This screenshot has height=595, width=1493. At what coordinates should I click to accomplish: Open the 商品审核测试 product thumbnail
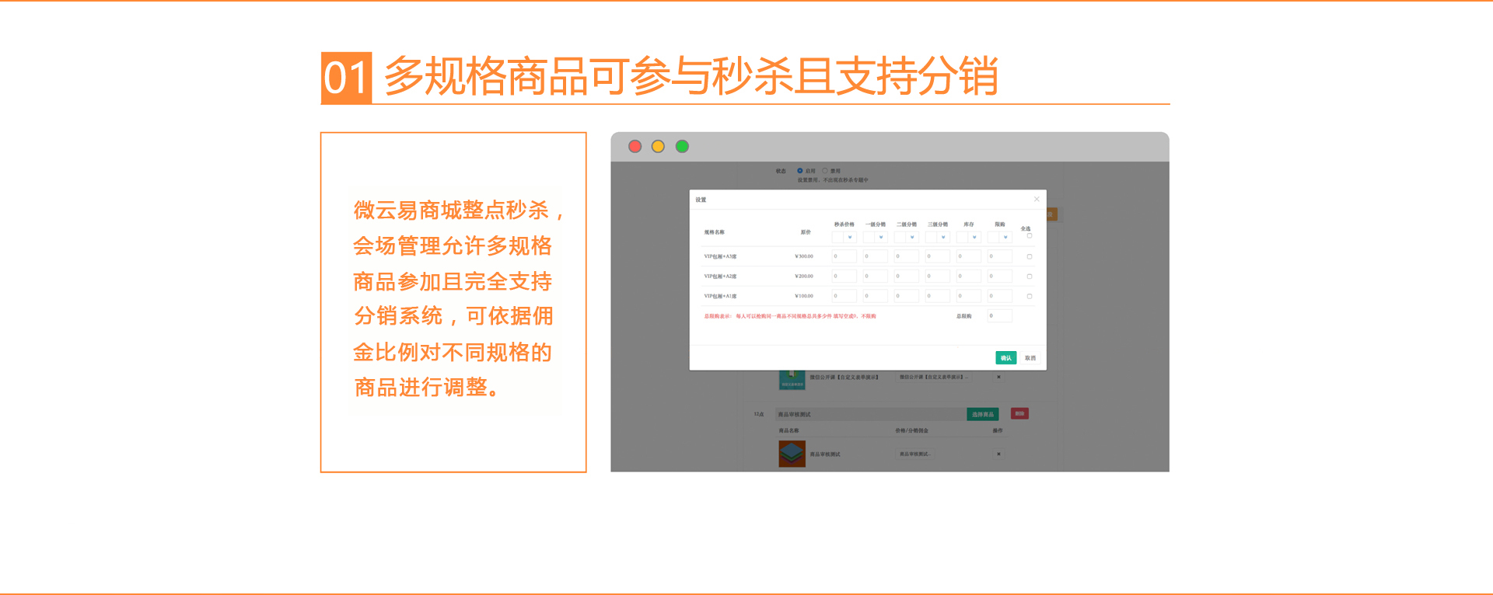point(792,454)
